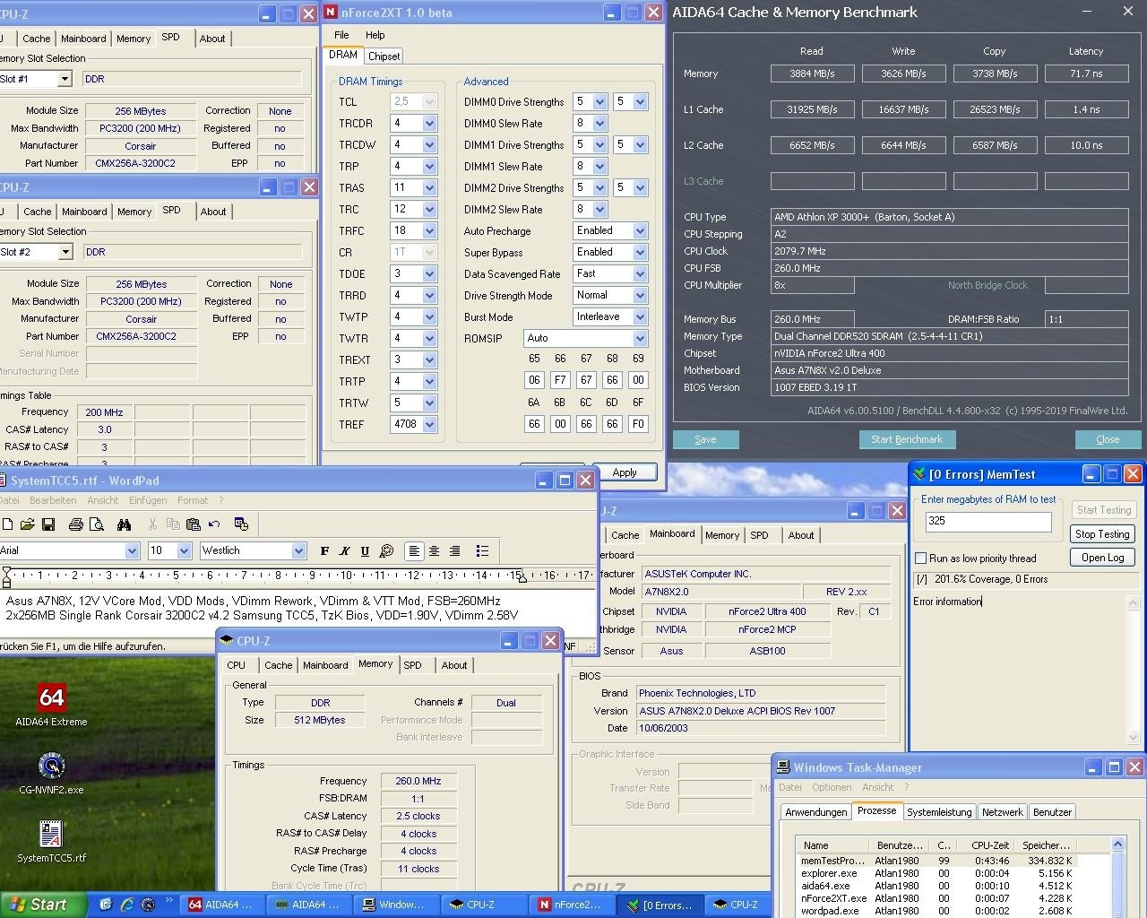Click the Windows Start button
Viewport: 1147px width, 918px height.
click(x=43, y=905)
